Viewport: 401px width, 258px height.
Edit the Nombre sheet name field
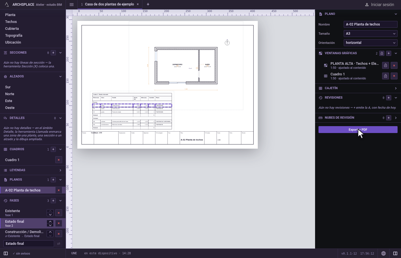tap(371, 24)
